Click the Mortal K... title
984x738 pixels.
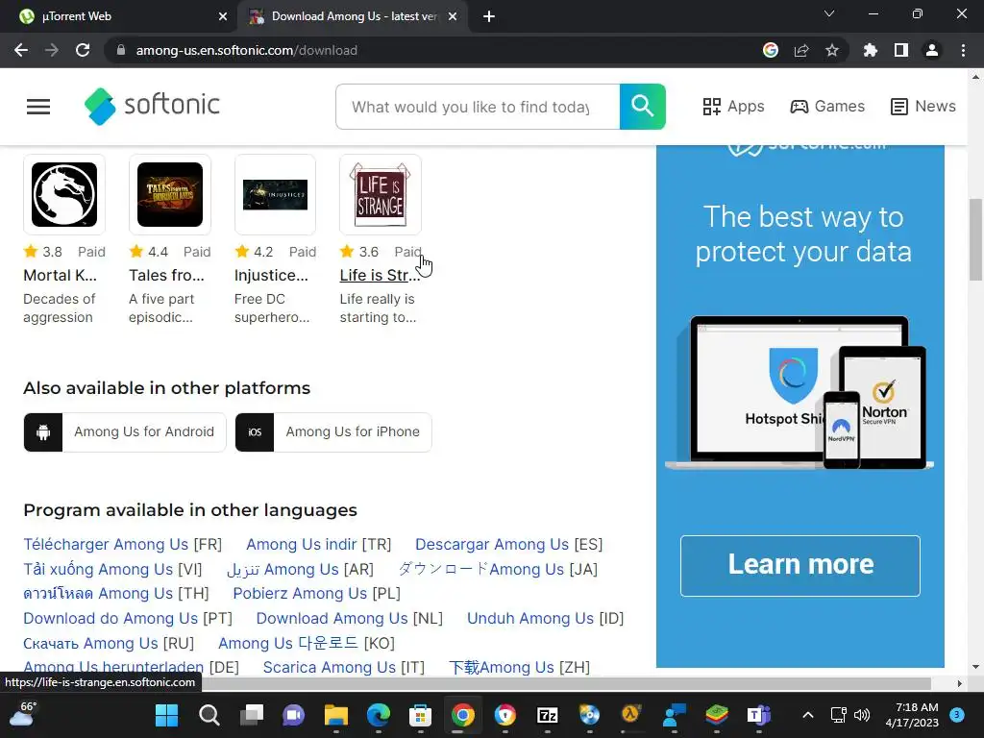click(x=61, y=276)
